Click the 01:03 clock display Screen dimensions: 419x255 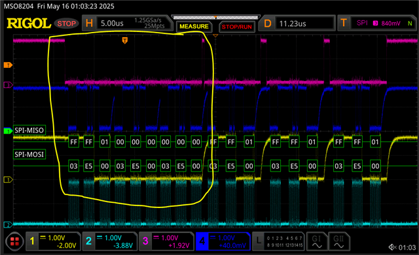(407, 248)
